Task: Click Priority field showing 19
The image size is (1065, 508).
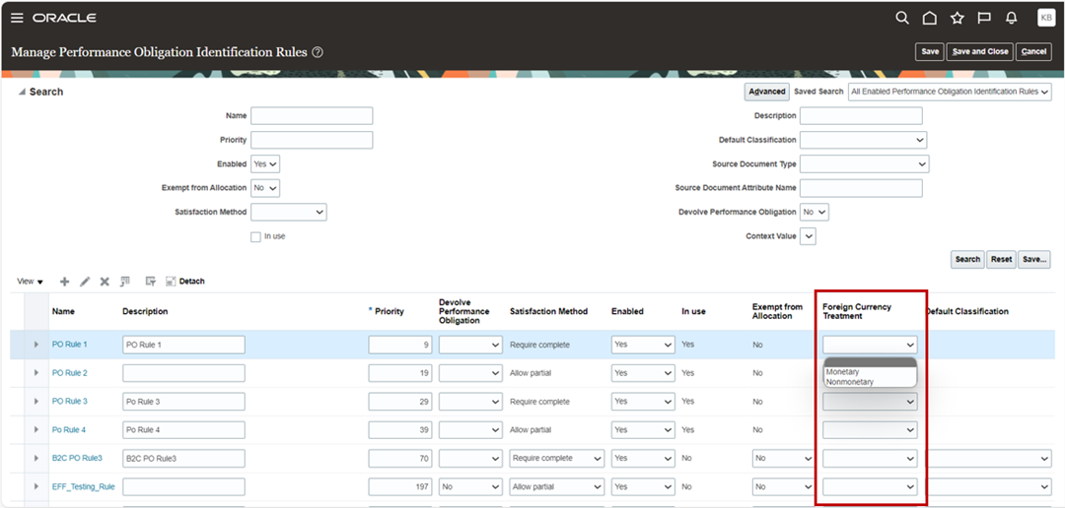Action: pos(400,373)
